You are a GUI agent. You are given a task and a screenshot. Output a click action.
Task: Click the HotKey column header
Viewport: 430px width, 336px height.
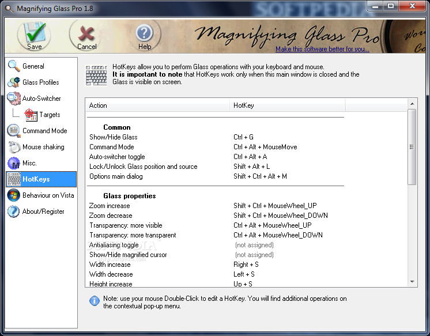(288, 105)
